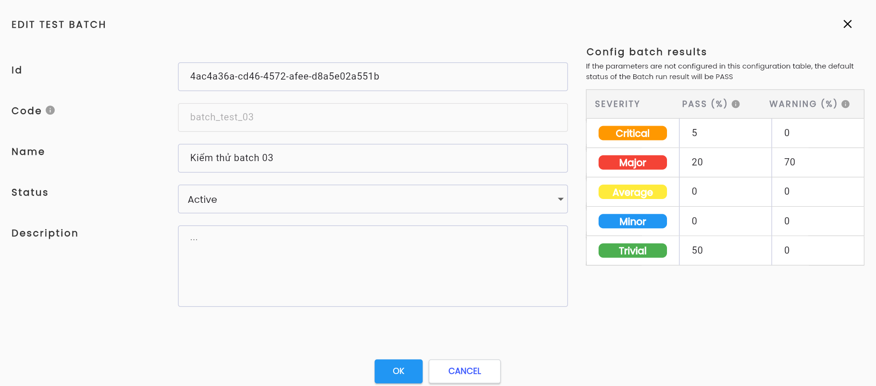The width and height of the screenshot is (876, 386).
Task: Edit the Minor warning percentage cell
Action: click(818, 221)
